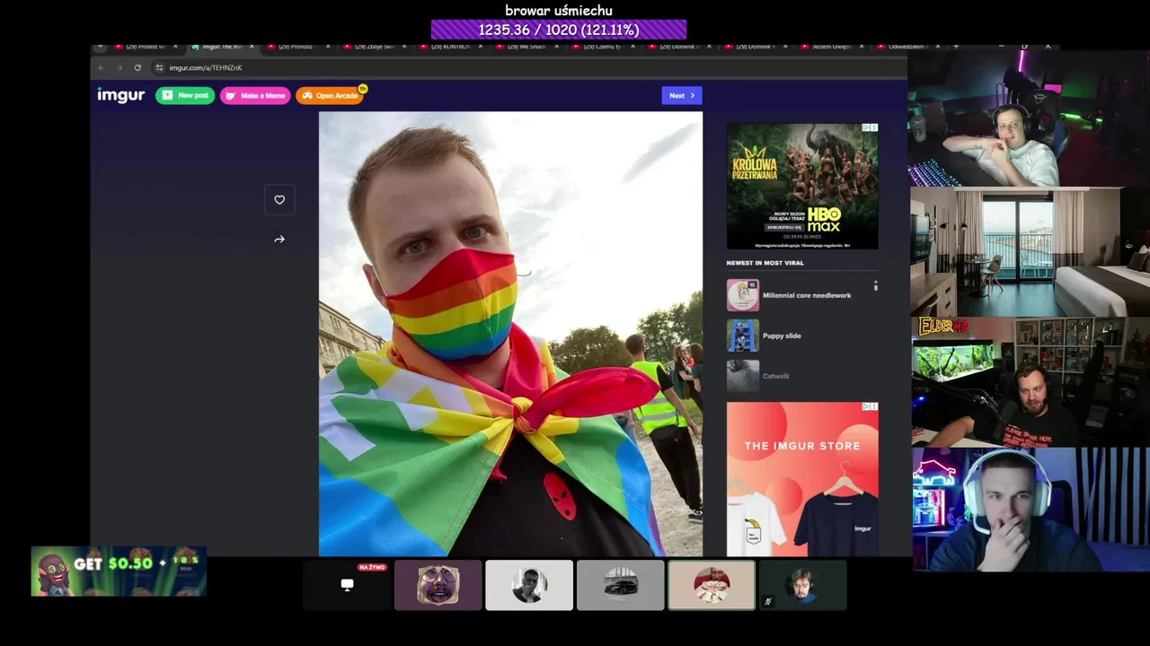Click the AdChoices icon on the Imgur Store ad
The width and height of the screenshot is (1150, 646).
869,406
